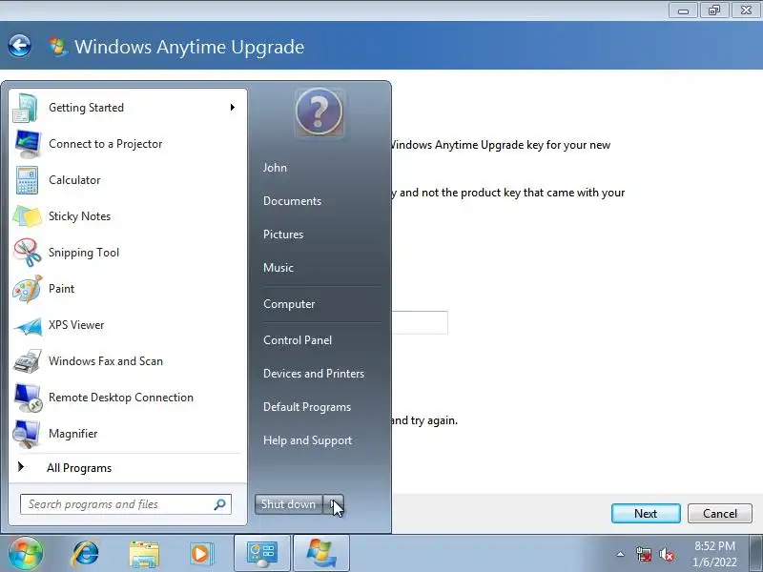
Task: Expand the Getting Started submenu arrow
Action: click(233, 107)
